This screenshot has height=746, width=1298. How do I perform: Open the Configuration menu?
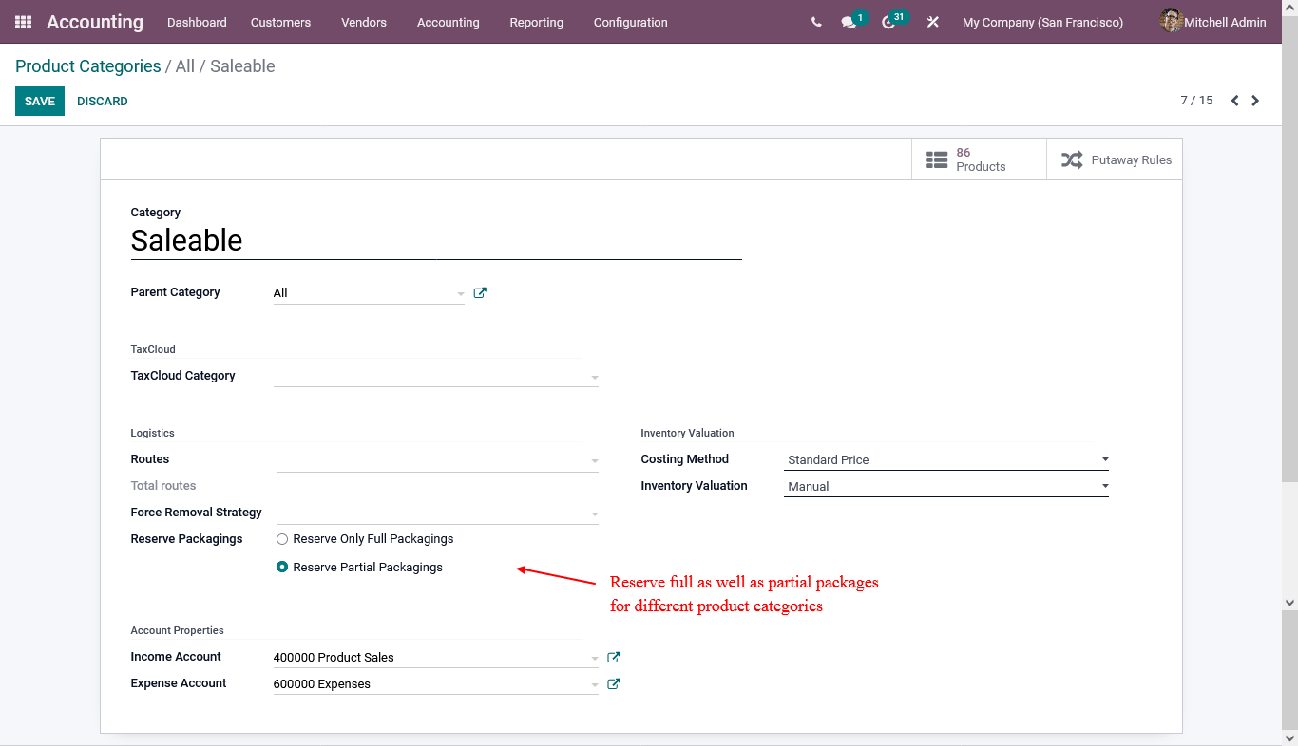click(x=630, y=22)
